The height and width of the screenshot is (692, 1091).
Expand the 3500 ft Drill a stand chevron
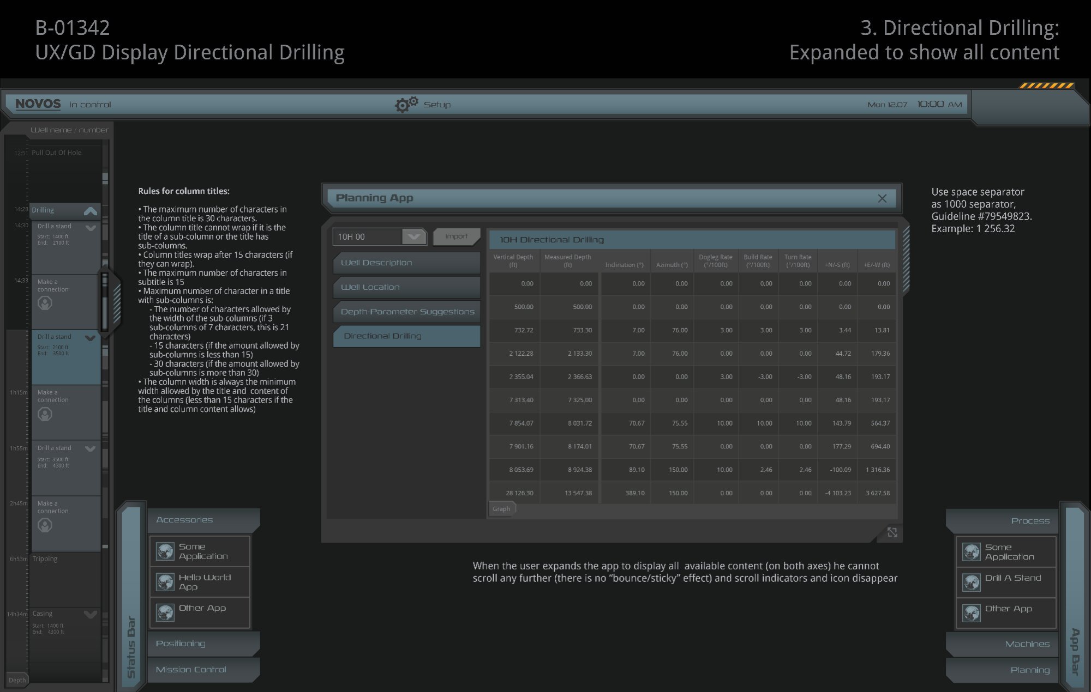click(91, 449)
